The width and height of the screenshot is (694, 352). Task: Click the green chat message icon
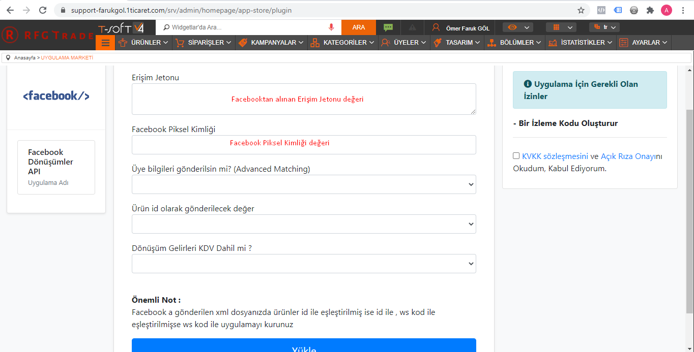click(388, 27)
